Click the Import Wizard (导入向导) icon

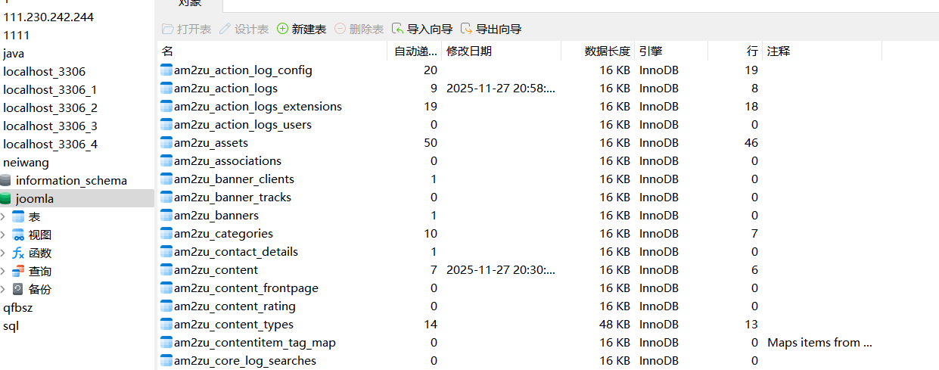[x=398, y=29]
